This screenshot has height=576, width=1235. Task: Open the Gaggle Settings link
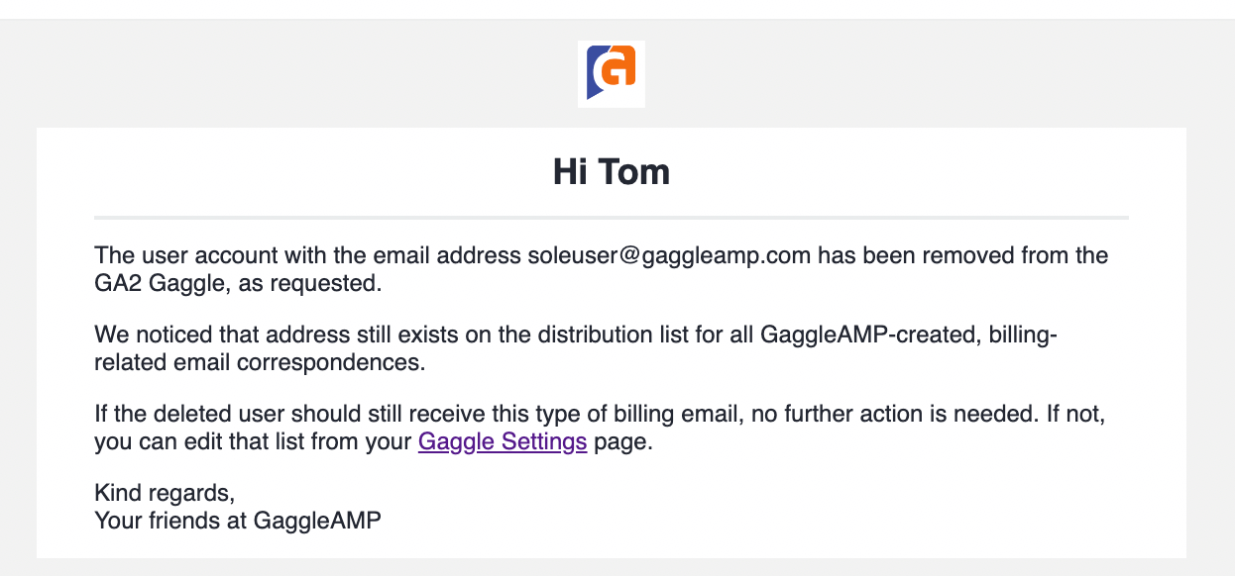click(x=503, y=441)
